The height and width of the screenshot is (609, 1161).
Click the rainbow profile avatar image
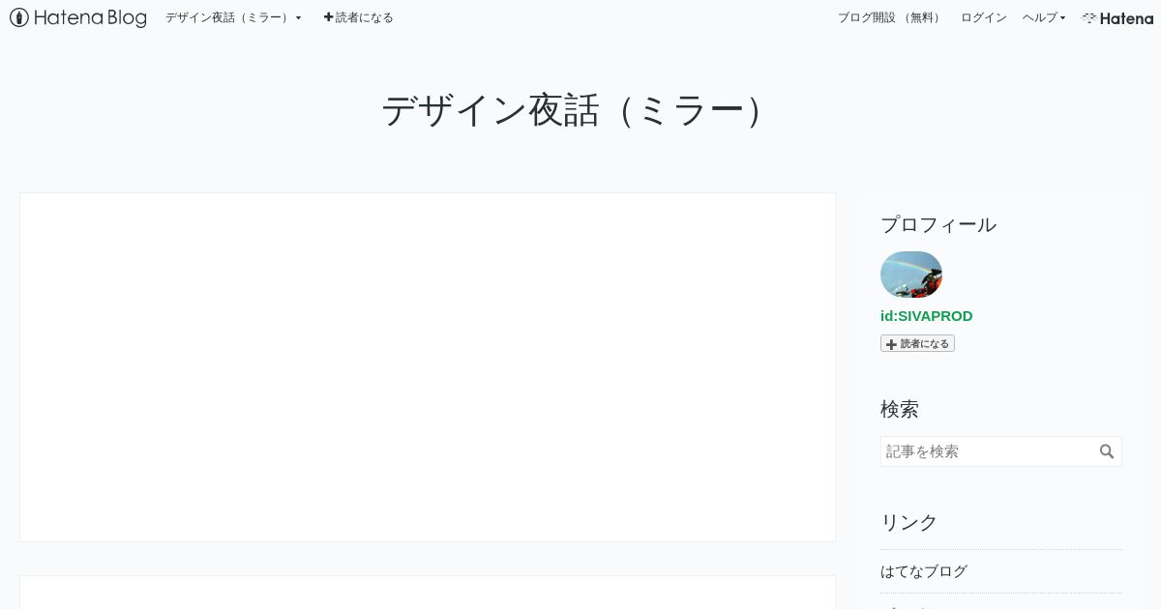(x=911, y=275)
